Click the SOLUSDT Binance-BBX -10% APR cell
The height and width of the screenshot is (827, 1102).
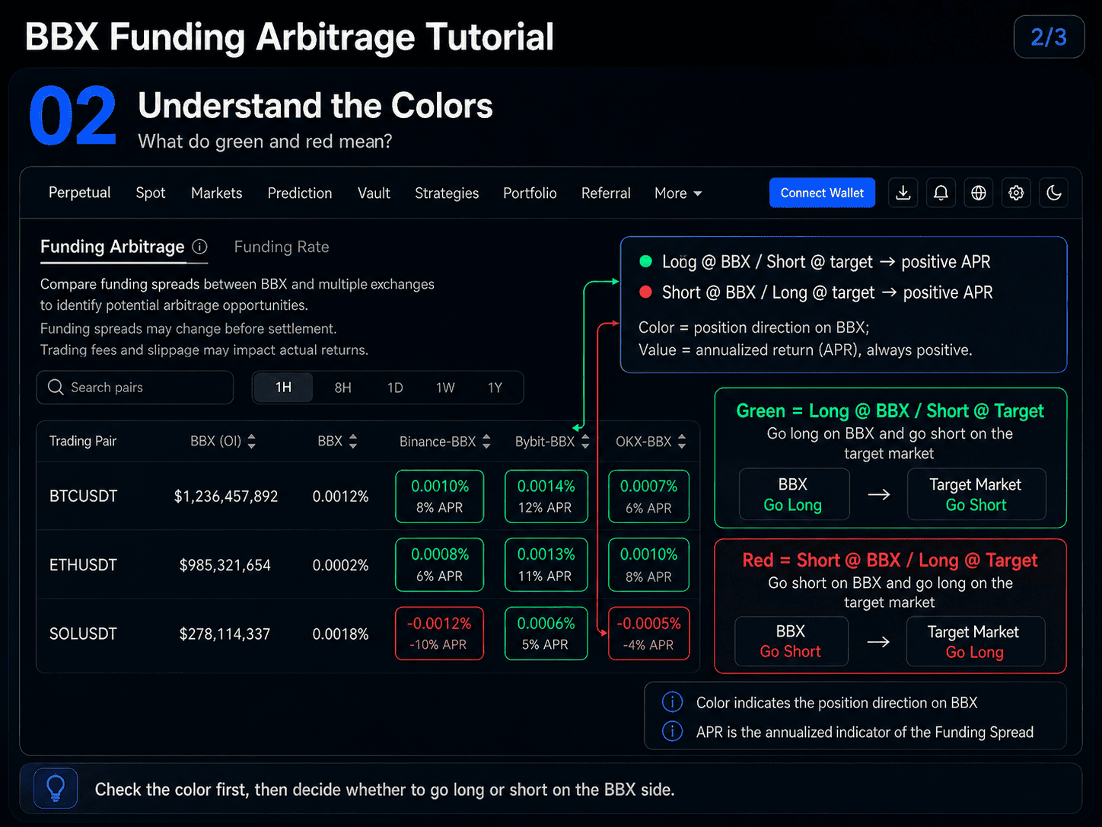coord(440,634)
